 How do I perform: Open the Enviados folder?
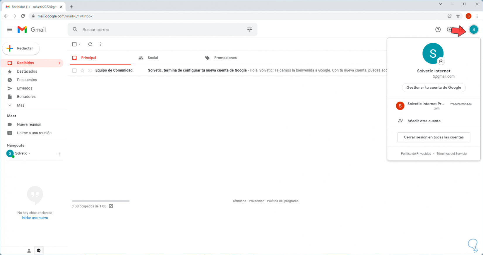32,88
